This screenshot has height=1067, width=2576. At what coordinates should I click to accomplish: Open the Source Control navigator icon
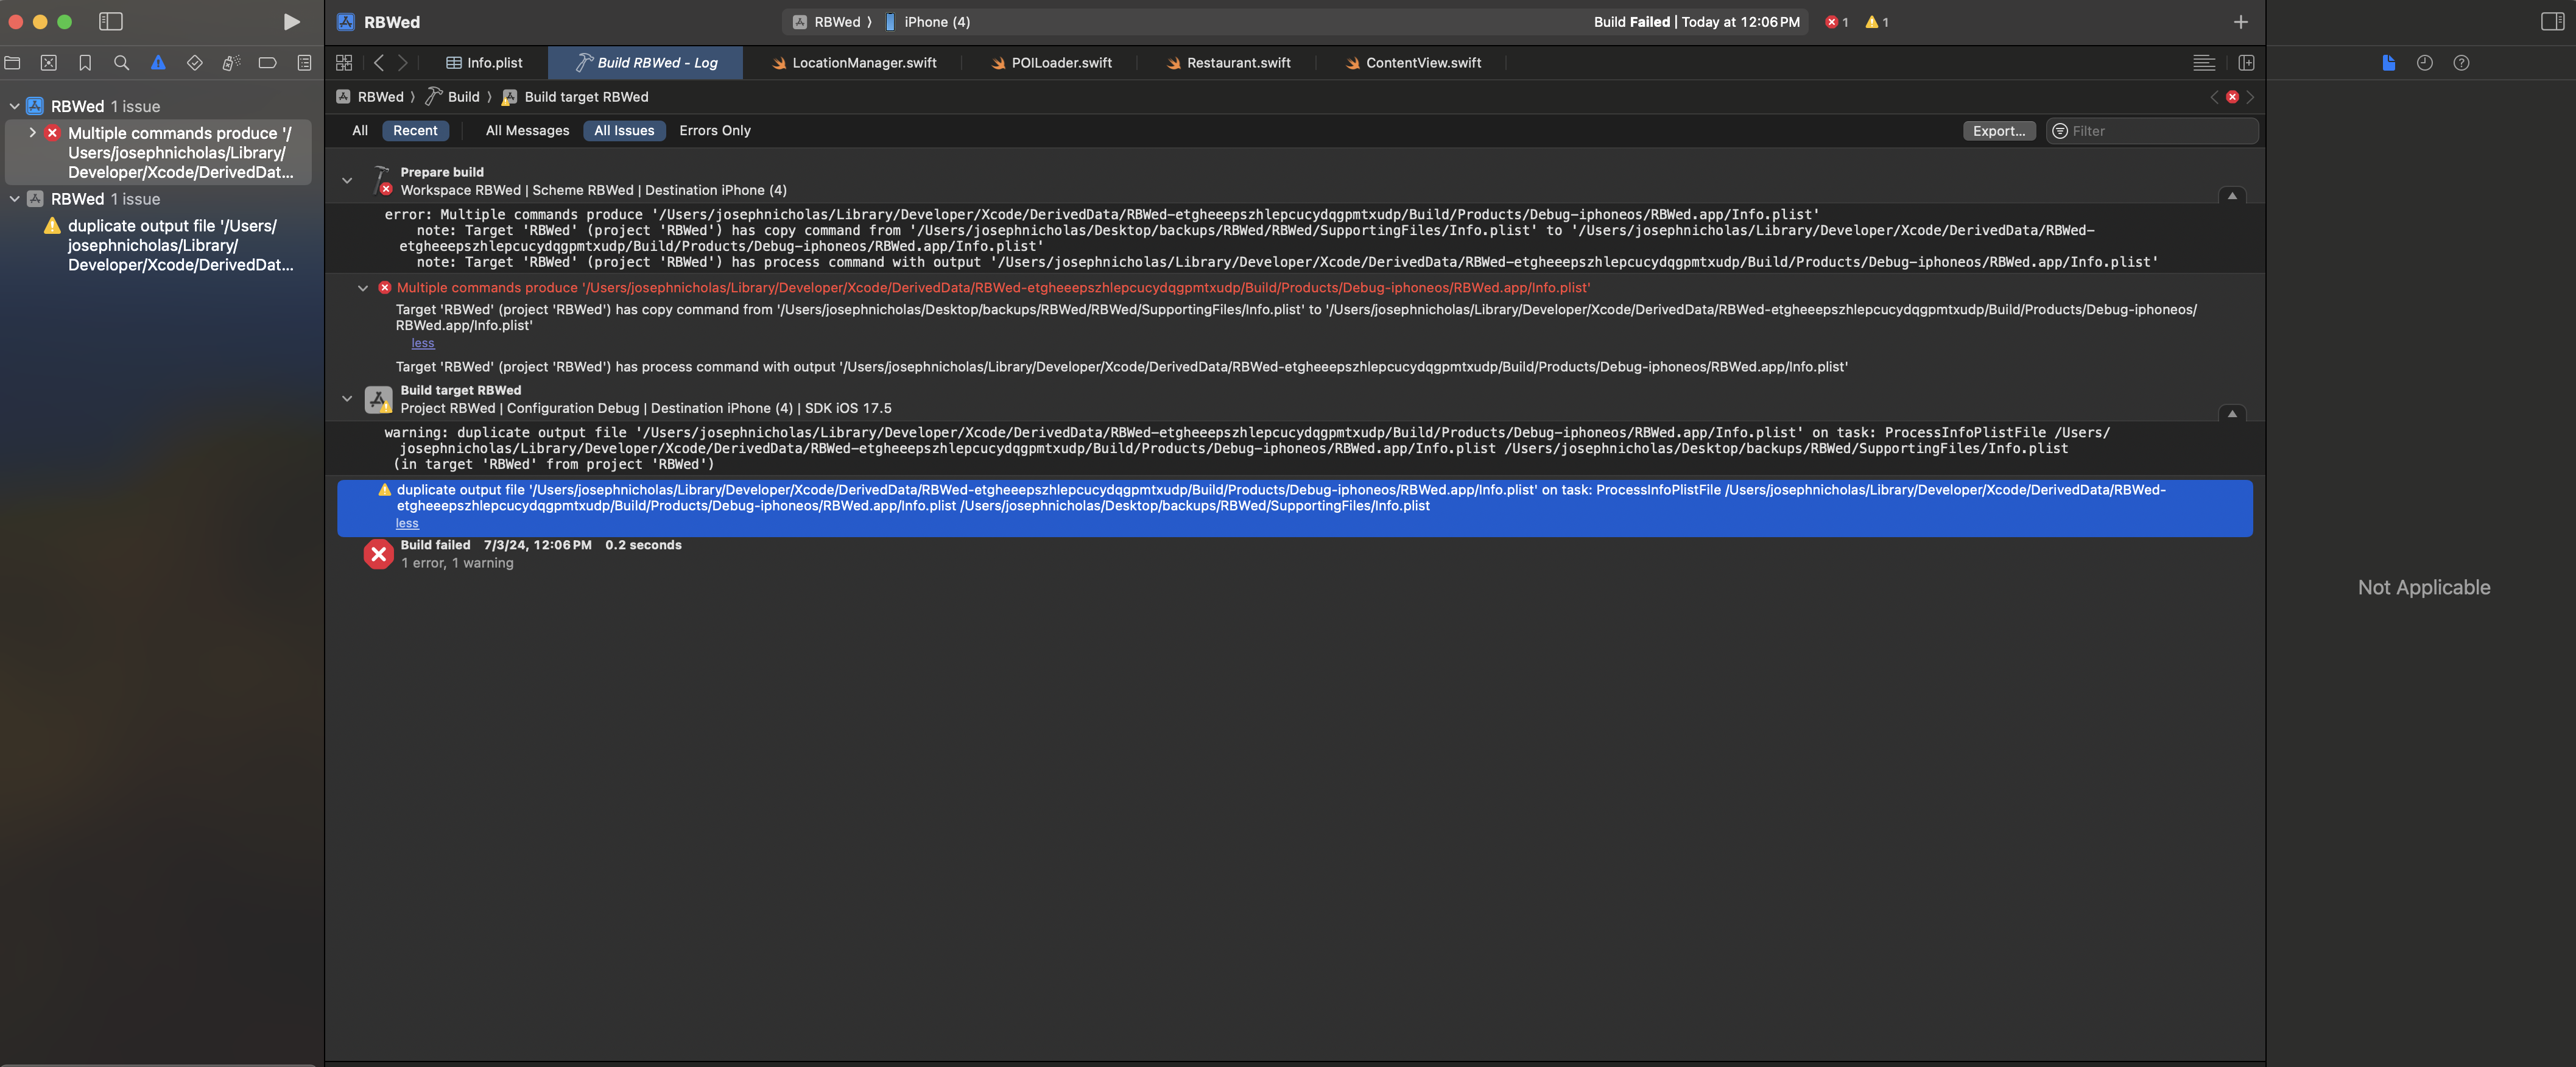(x=48, y=63)
